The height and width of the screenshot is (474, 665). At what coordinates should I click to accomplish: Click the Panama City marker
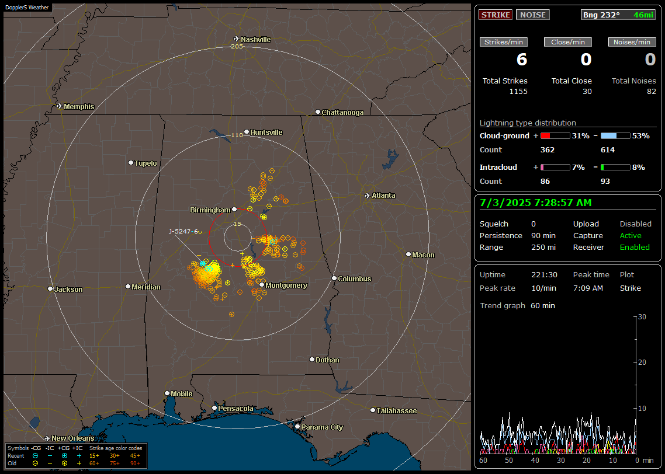coord(297,427)
